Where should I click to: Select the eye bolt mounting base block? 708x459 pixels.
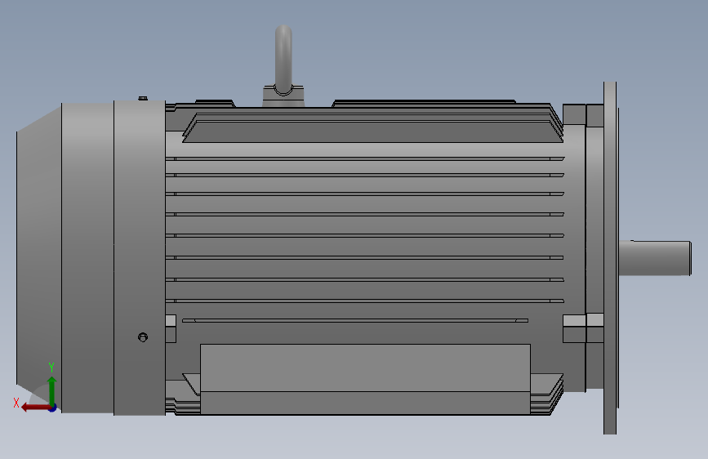pos(283,96)
